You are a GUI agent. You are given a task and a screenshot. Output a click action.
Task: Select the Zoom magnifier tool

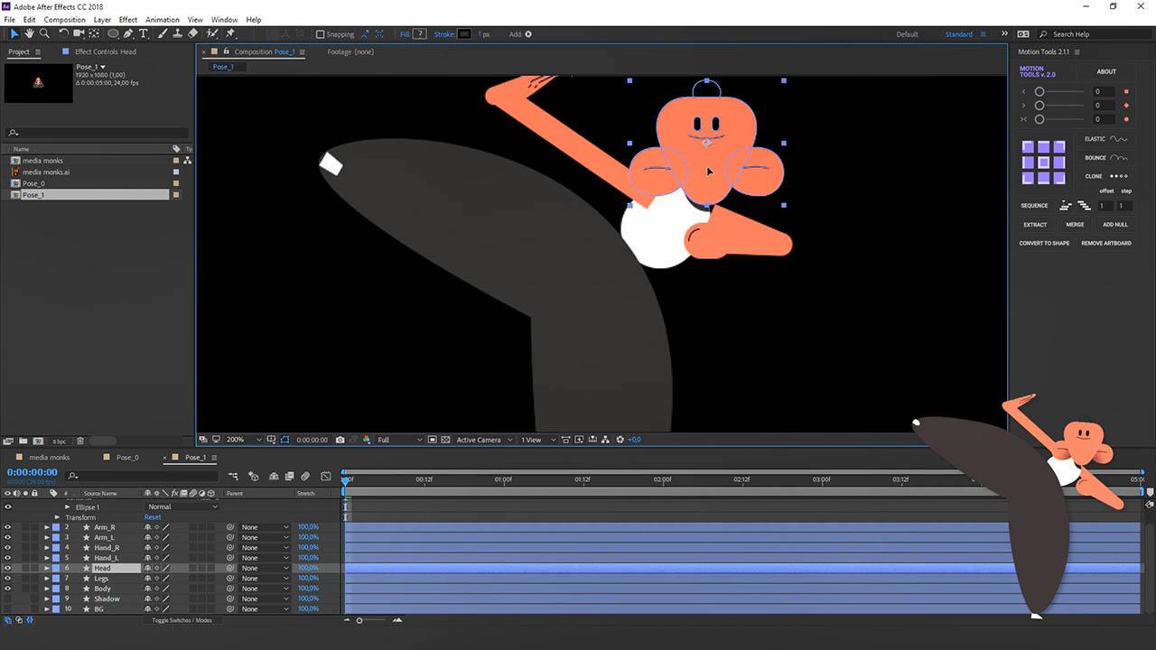click(43, 33)
